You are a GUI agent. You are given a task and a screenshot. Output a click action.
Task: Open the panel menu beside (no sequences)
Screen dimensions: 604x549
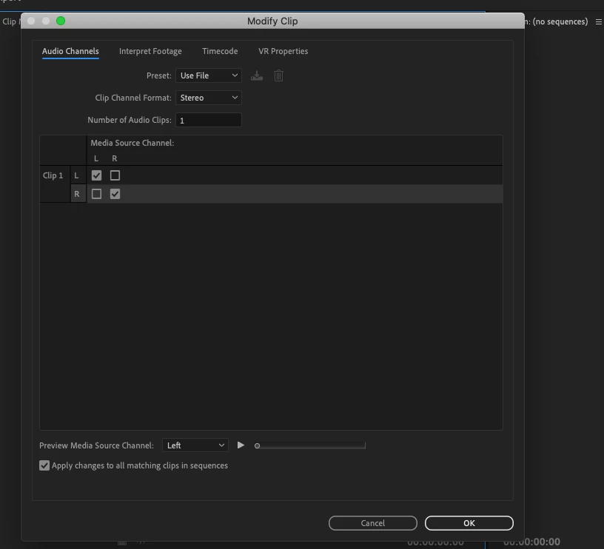(599, 22)
